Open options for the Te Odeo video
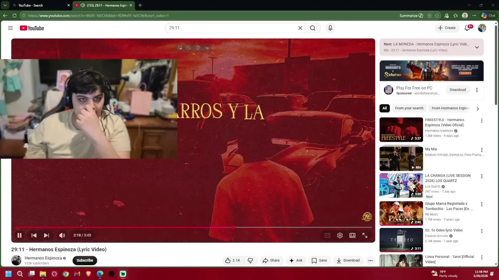This screenshot has width=499, height=280. [482, 231]
